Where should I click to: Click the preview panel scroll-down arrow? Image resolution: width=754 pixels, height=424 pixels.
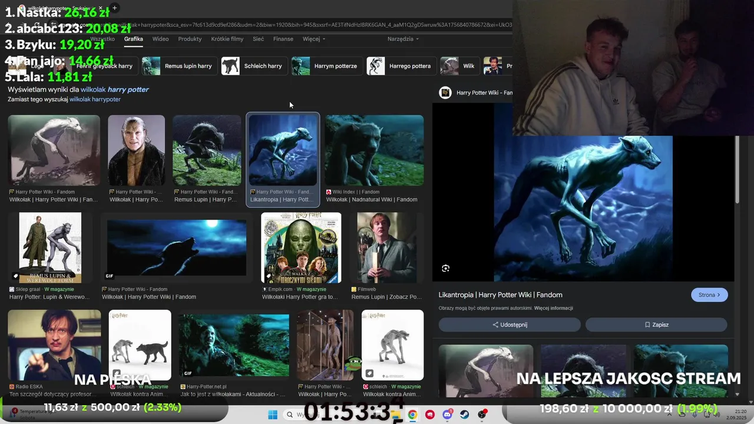[737, 394]
